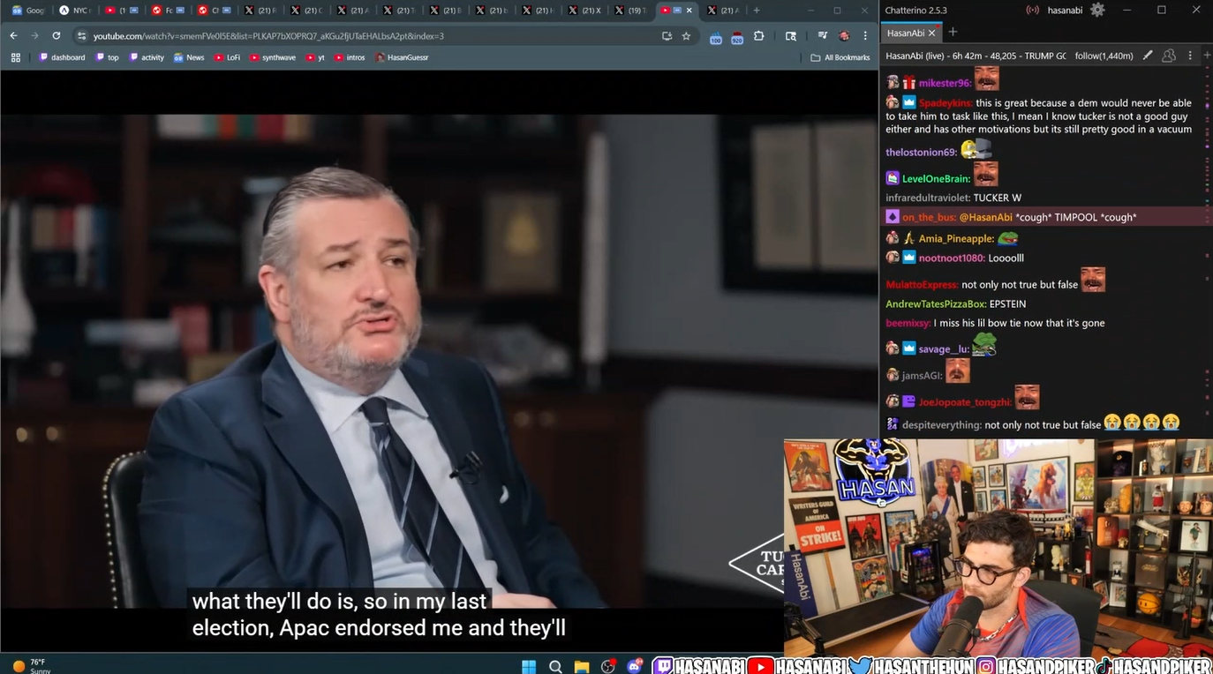Click the live streams indicator in the Chatterino title bar
The image size is (1213, 674).
click(1032, 10)
